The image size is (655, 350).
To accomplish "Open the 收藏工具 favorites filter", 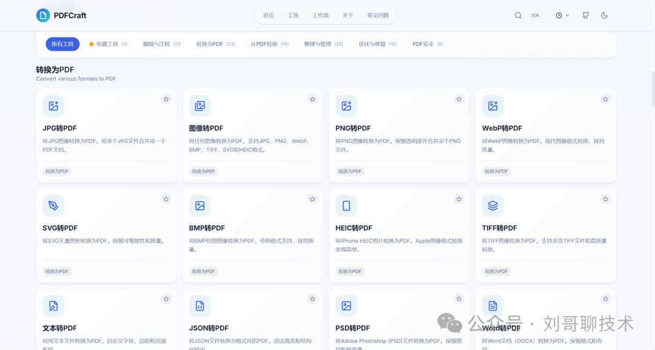I will point(108,44).
